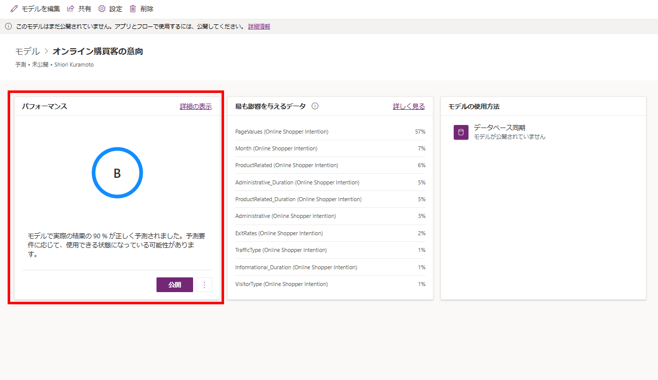Click the purple データベース同期 database icon

pos(461,133)
